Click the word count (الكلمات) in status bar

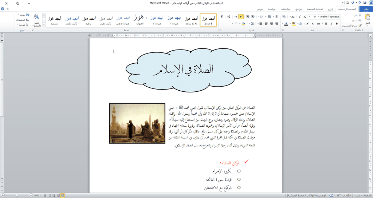343,195
